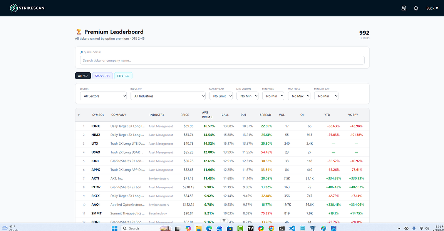Open the IONX ticker row
This screenshot has height=231, width=444.
(x=222, y=126)
